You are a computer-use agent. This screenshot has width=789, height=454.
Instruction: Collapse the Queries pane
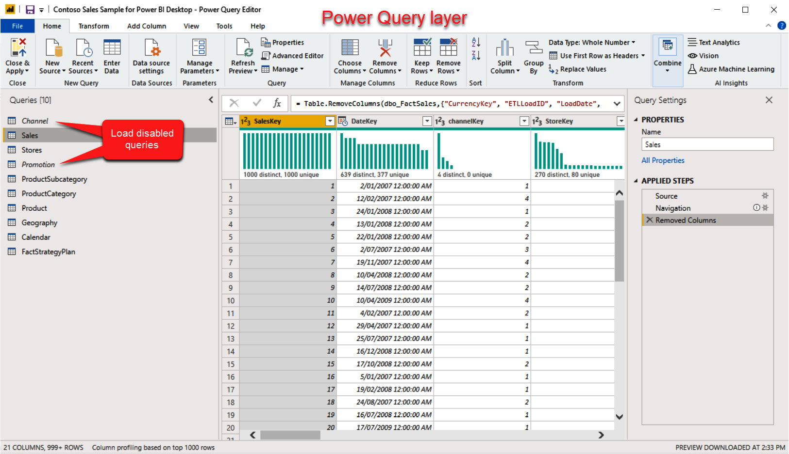click(211, 100)
